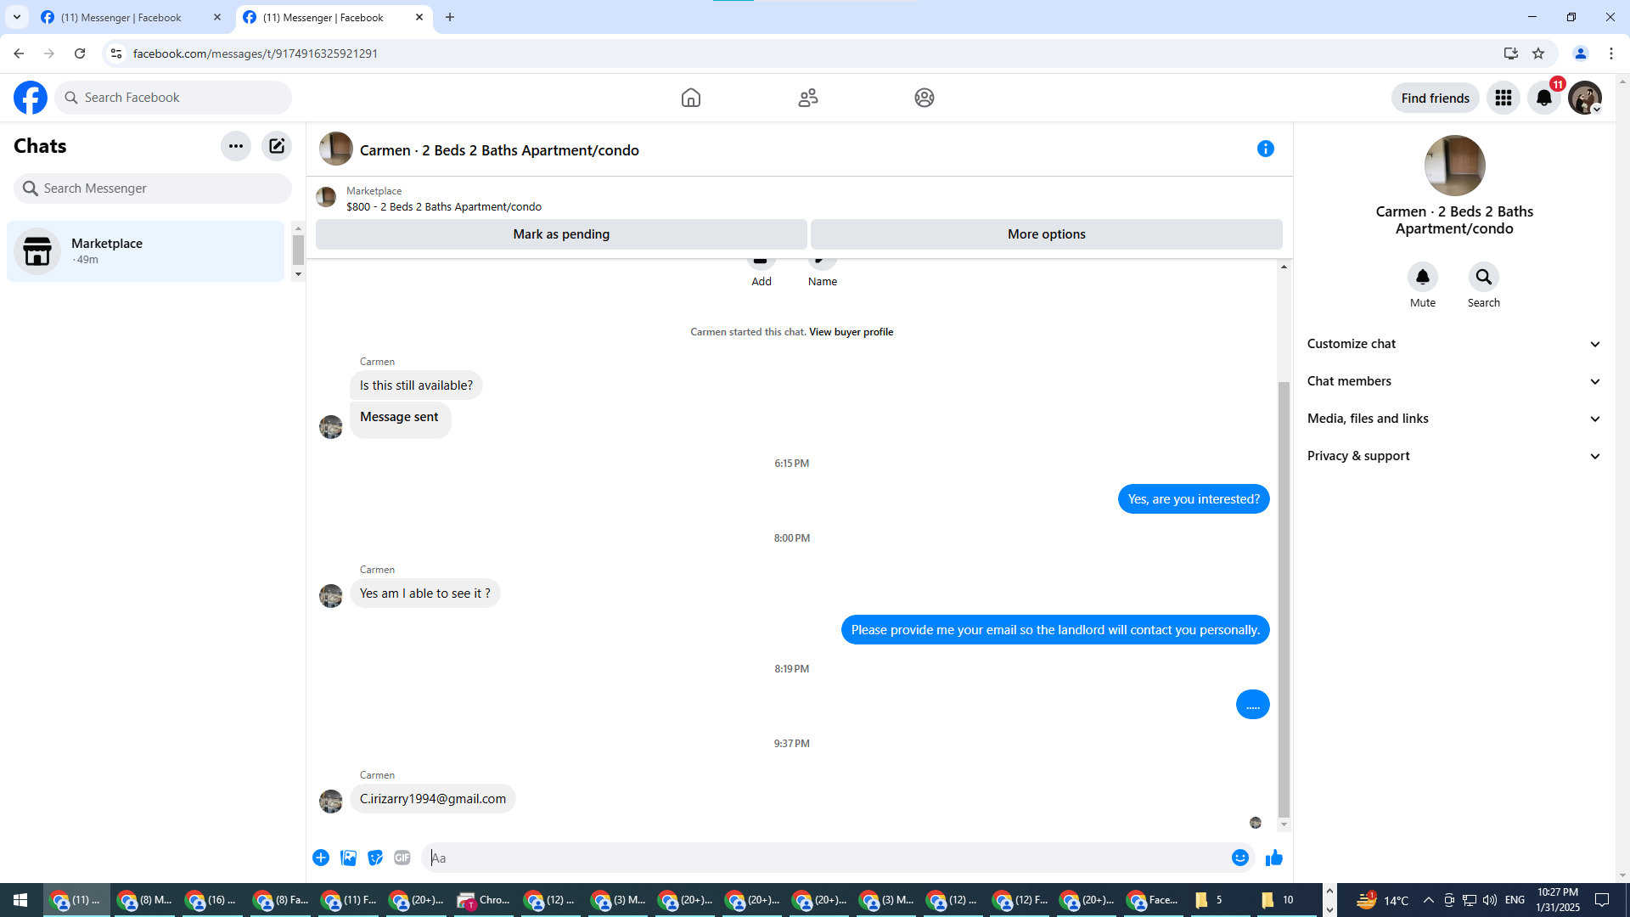Click message 'Is this still available?'
This screenshot has height=917, width=1630.
point(416,385)
